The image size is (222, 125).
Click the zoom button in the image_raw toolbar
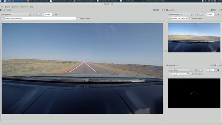point(200,15)
